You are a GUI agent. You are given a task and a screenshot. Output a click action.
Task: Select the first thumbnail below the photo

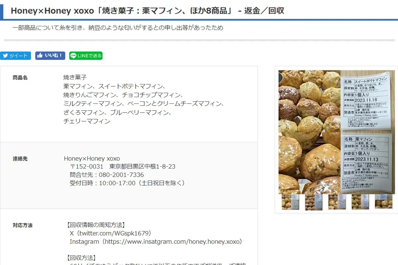click(290, 202)
